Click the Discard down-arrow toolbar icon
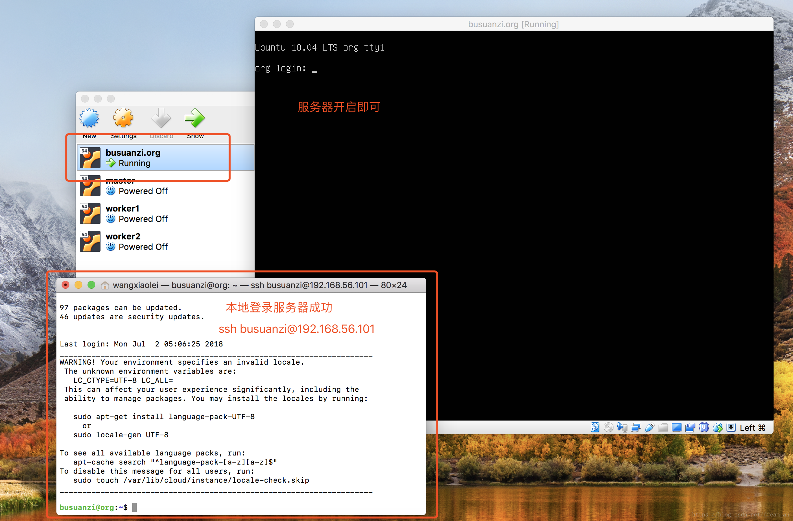Screen dimensions: 793x521 pyautogui.click(x=161, y=118)
